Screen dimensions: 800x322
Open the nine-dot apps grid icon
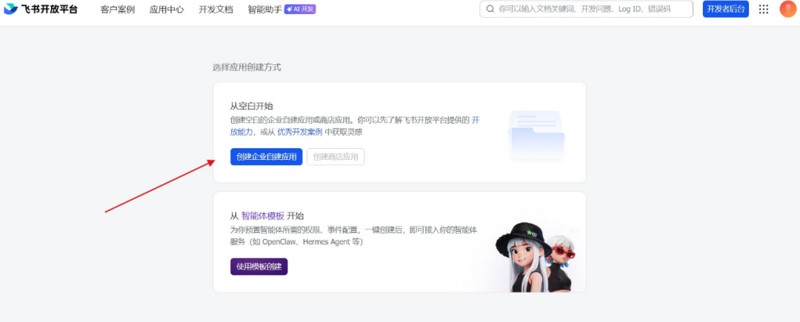pyautogui.click(x=763, y=9)
